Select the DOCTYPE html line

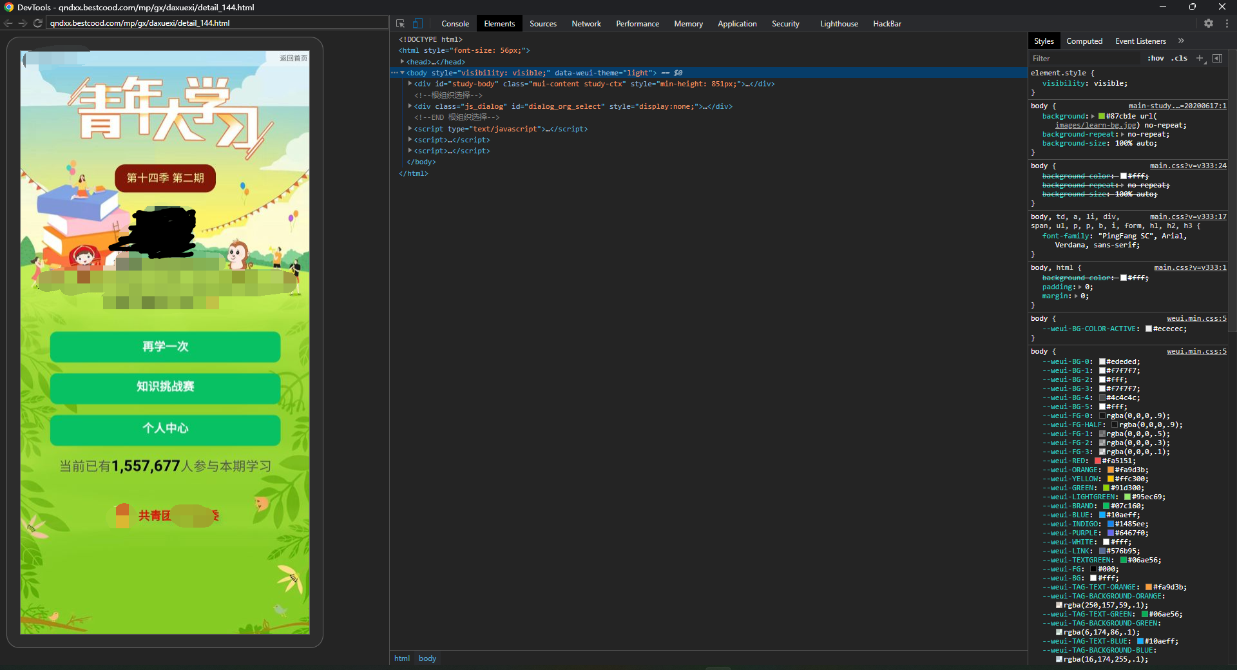(430, 39)
